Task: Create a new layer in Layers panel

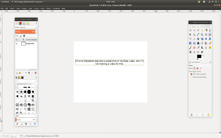Action: (17, 73)
